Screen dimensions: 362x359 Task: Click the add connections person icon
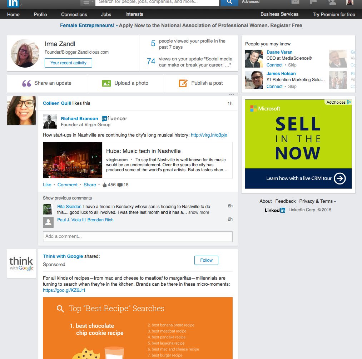[332, 2]
